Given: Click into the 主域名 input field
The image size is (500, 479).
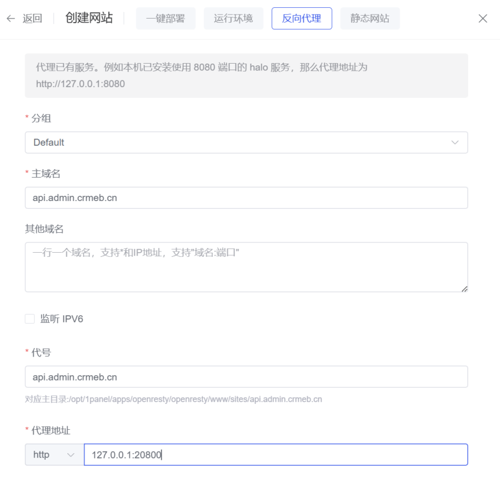Looking at the screenshot, I should (x=246, y=197).
